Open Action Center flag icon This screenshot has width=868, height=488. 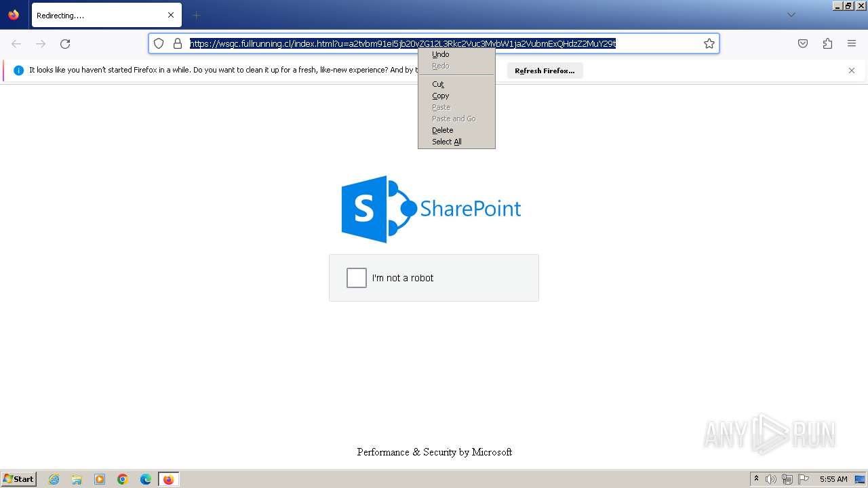point(804,479)
